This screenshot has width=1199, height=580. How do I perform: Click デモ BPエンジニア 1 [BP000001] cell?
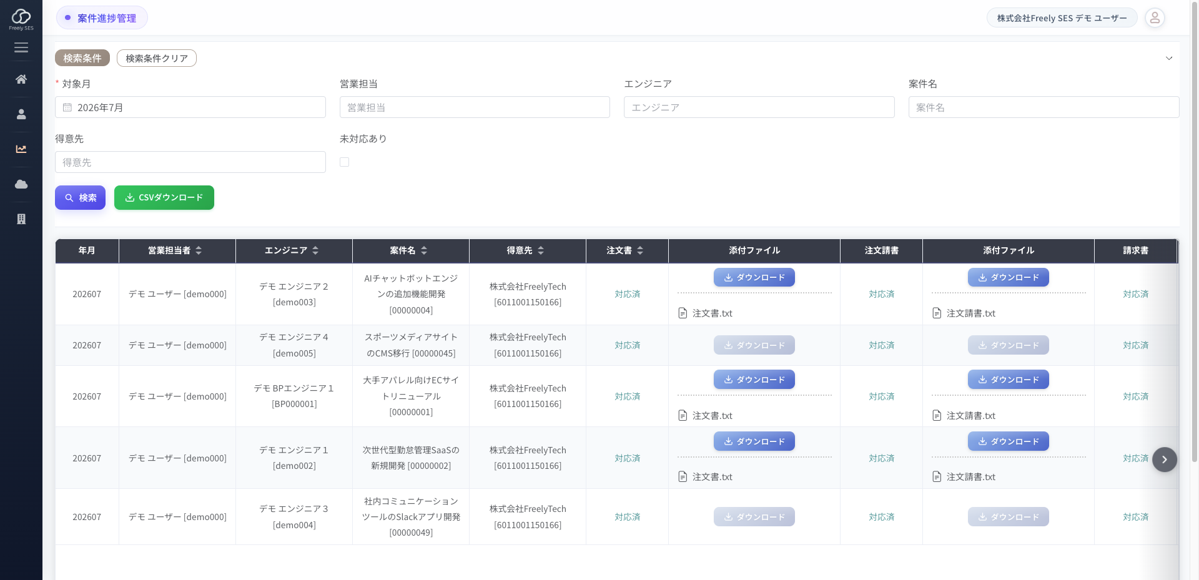coord(294,396)
